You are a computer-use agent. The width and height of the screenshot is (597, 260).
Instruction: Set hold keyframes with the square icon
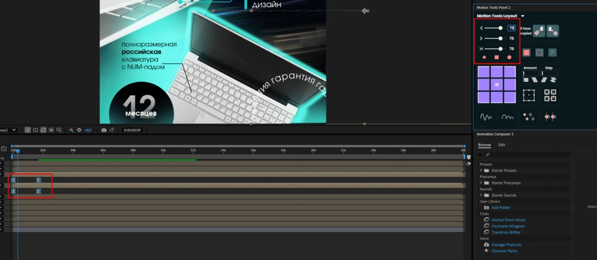(497, 58)
